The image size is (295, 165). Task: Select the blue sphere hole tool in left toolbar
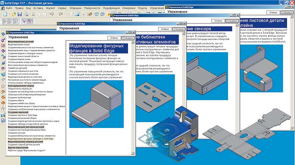(x=3, y=63)
